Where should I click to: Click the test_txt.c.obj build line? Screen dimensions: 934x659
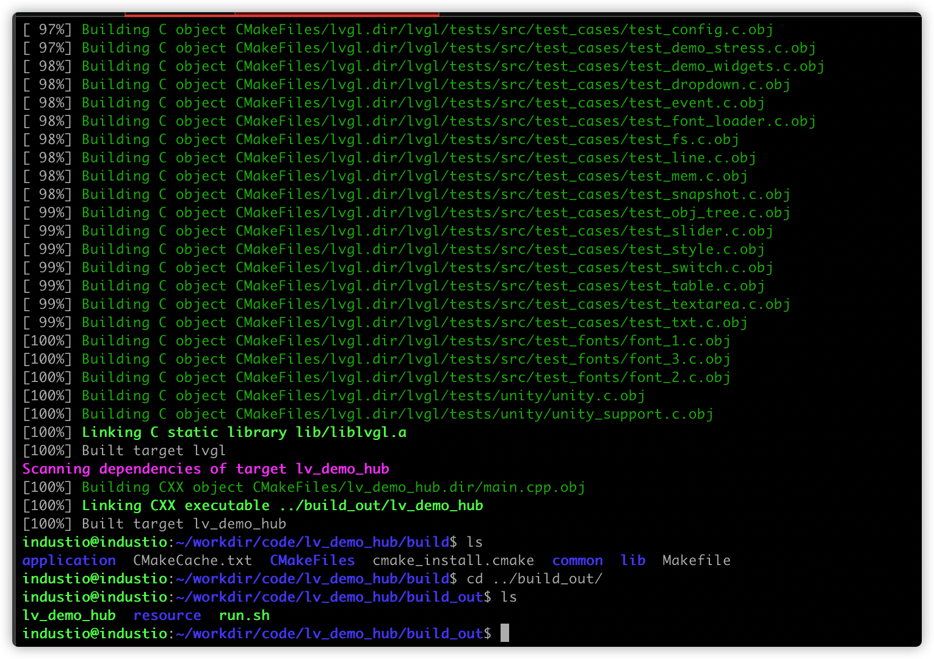click(385, 322)
